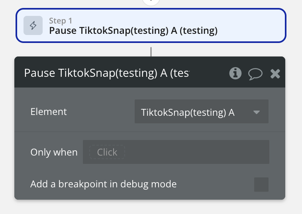
Task: Expand the Element dropdown arrow
Action: 257,112
